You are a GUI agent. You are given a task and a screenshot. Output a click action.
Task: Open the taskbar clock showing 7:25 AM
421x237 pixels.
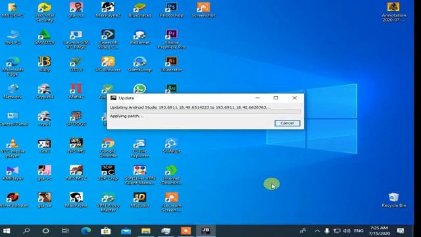point(379,231)
